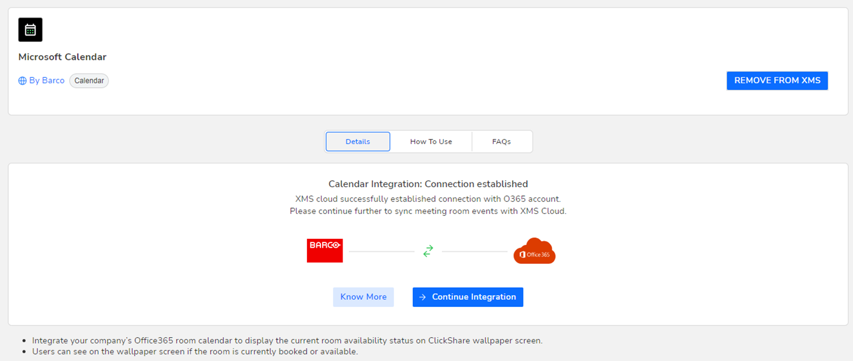The width and height of the screenshot is (853, 361).
Task: Open the By Barco publisher link
Action: (x=47, y=81)
